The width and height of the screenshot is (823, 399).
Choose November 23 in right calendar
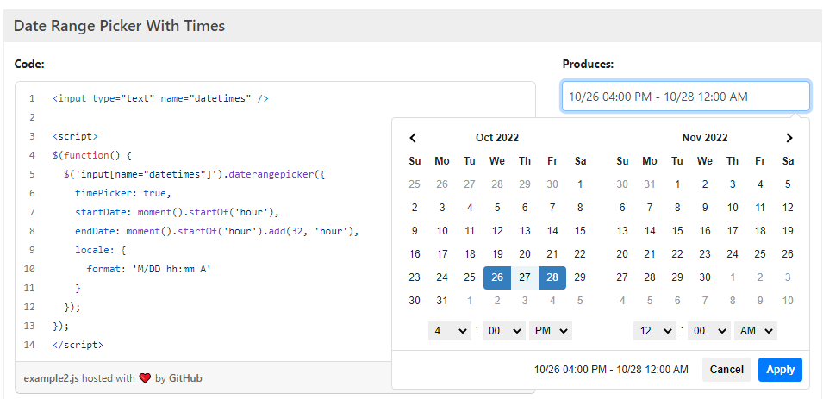point(705,254)
